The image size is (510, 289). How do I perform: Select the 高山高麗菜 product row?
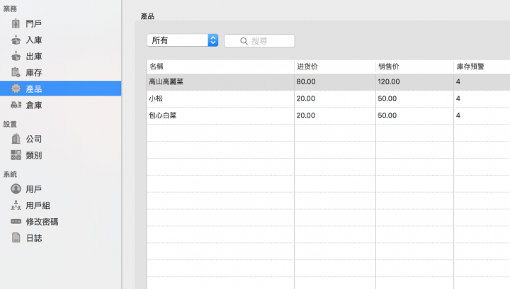[x=329, y=81]
